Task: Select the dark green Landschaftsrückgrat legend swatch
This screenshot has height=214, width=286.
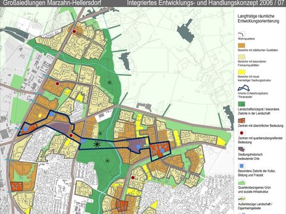Action: (241, 104)
